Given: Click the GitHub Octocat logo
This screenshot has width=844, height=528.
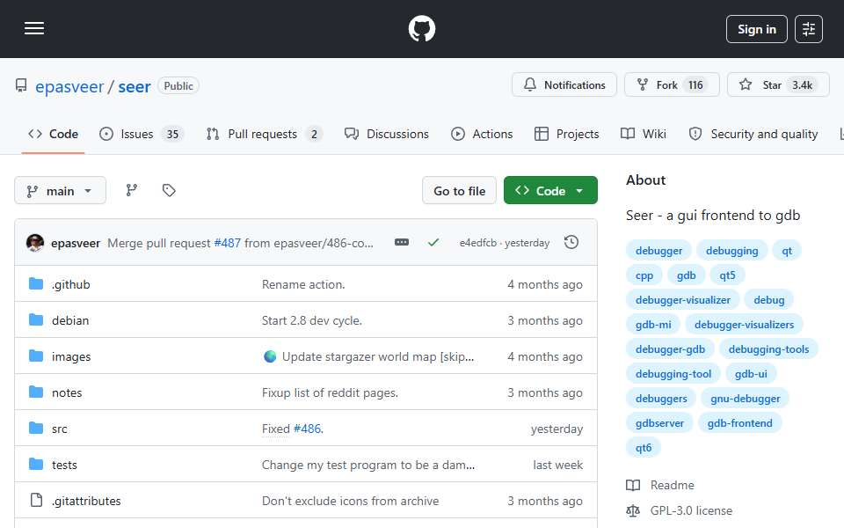Looking at the screenshot, I should (x=421, y=28).
